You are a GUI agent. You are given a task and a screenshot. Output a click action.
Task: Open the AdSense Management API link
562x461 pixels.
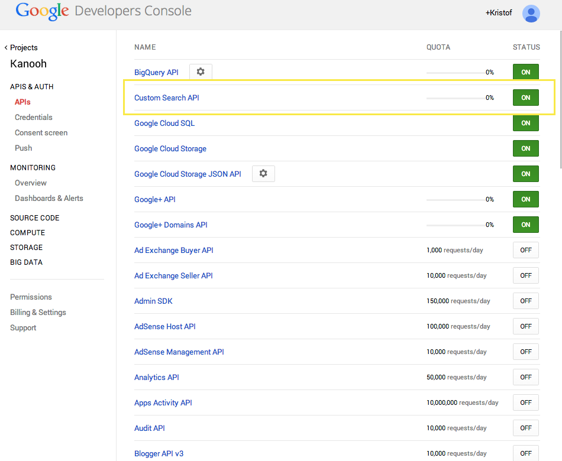pyautogui.click(x=179, y=352)
